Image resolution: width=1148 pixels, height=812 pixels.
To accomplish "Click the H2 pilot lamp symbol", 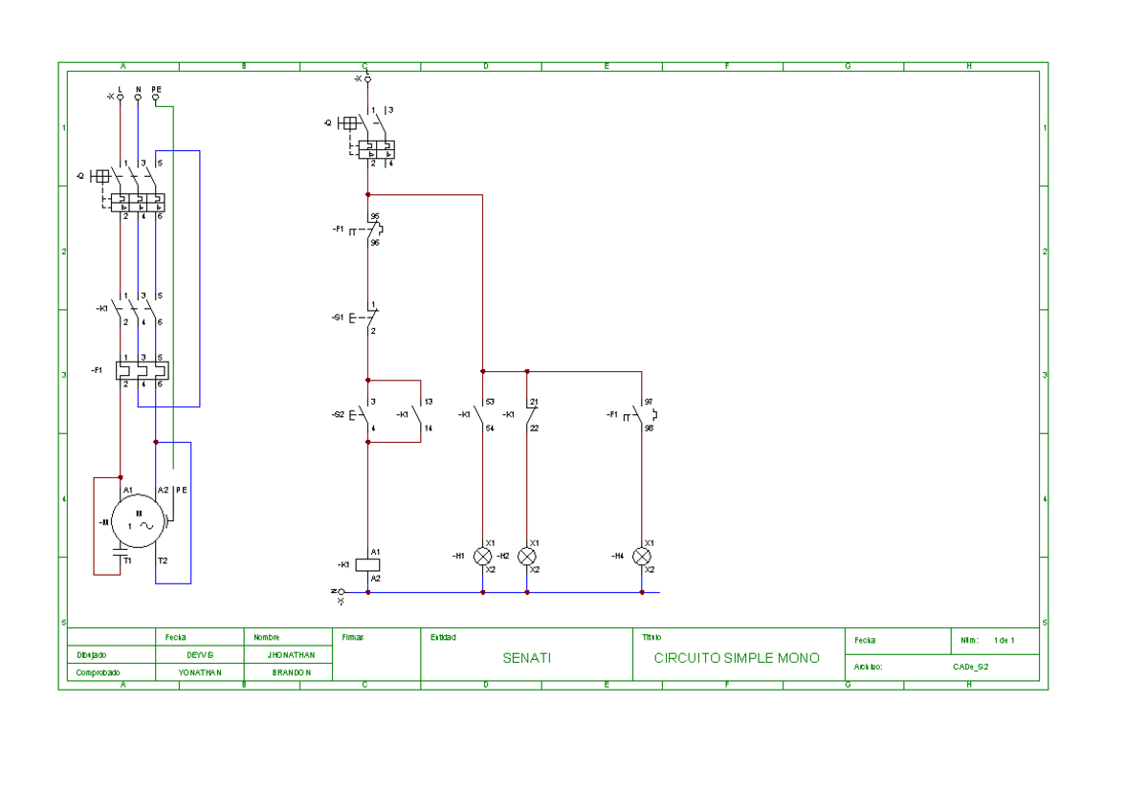I will (x=526, y=555).
